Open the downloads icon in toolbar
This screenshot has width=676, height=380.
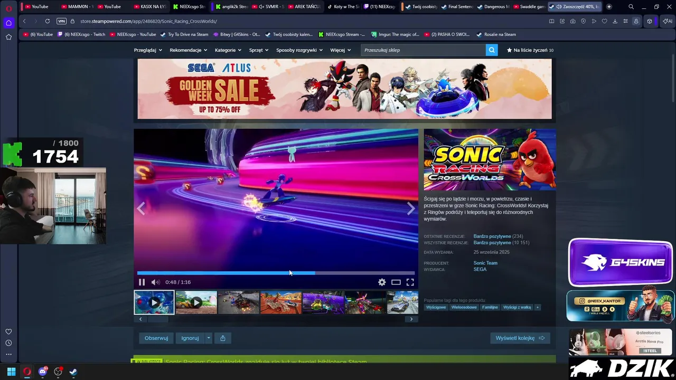(615, 21)
